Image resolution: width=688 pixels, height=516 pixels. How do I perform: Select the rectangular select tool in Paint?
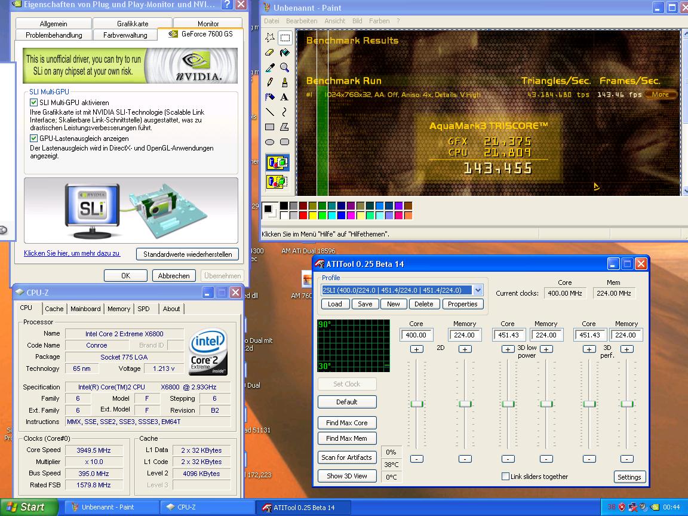pos(285,38)
